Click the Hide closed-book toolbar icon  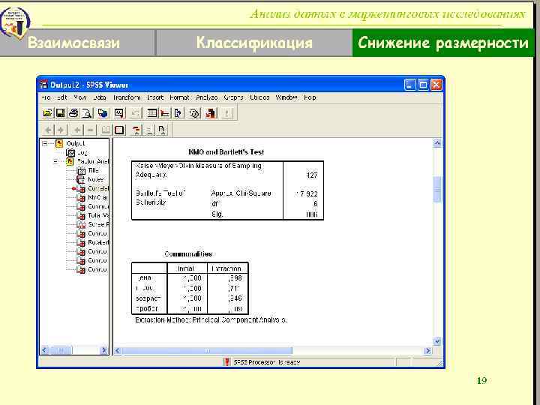pos(119,130)
